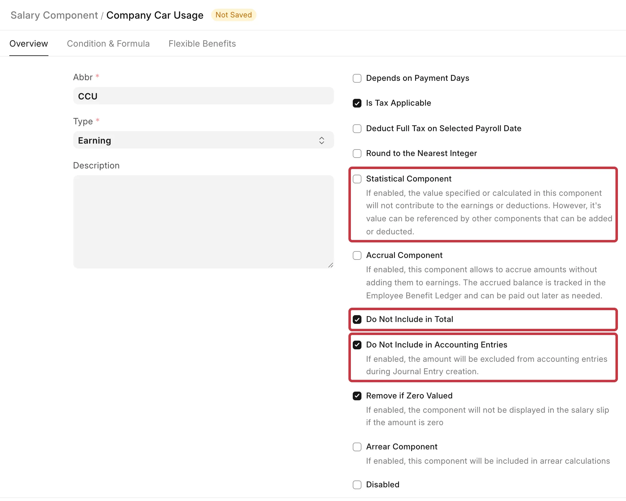The image size is (626, 501).
Task: Open the Condition & Formula tab
Action: (108, 44)
